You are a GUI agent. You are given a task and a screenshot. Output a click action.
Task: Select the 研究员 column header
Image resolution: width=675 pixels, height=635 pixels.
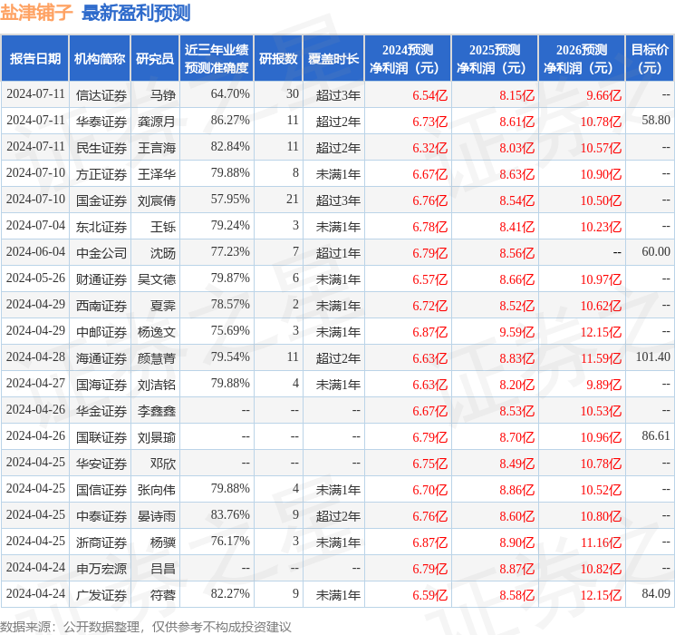click(x=155, y=59)
